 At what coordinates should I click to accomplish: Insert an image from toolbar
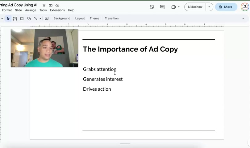22,18
